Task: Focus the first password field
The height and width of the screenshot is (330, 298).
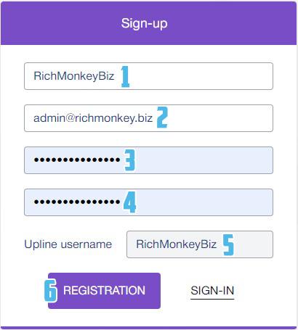Action: (148, 160)
